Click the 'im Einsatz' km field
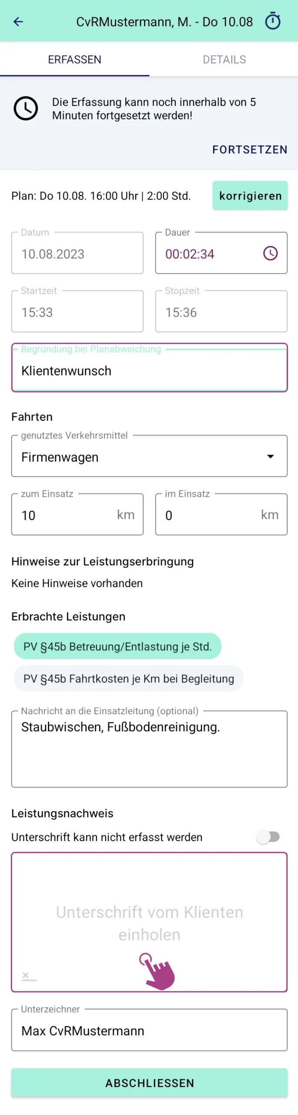Viewport: 298px width, 1115px height. (209, 515)
